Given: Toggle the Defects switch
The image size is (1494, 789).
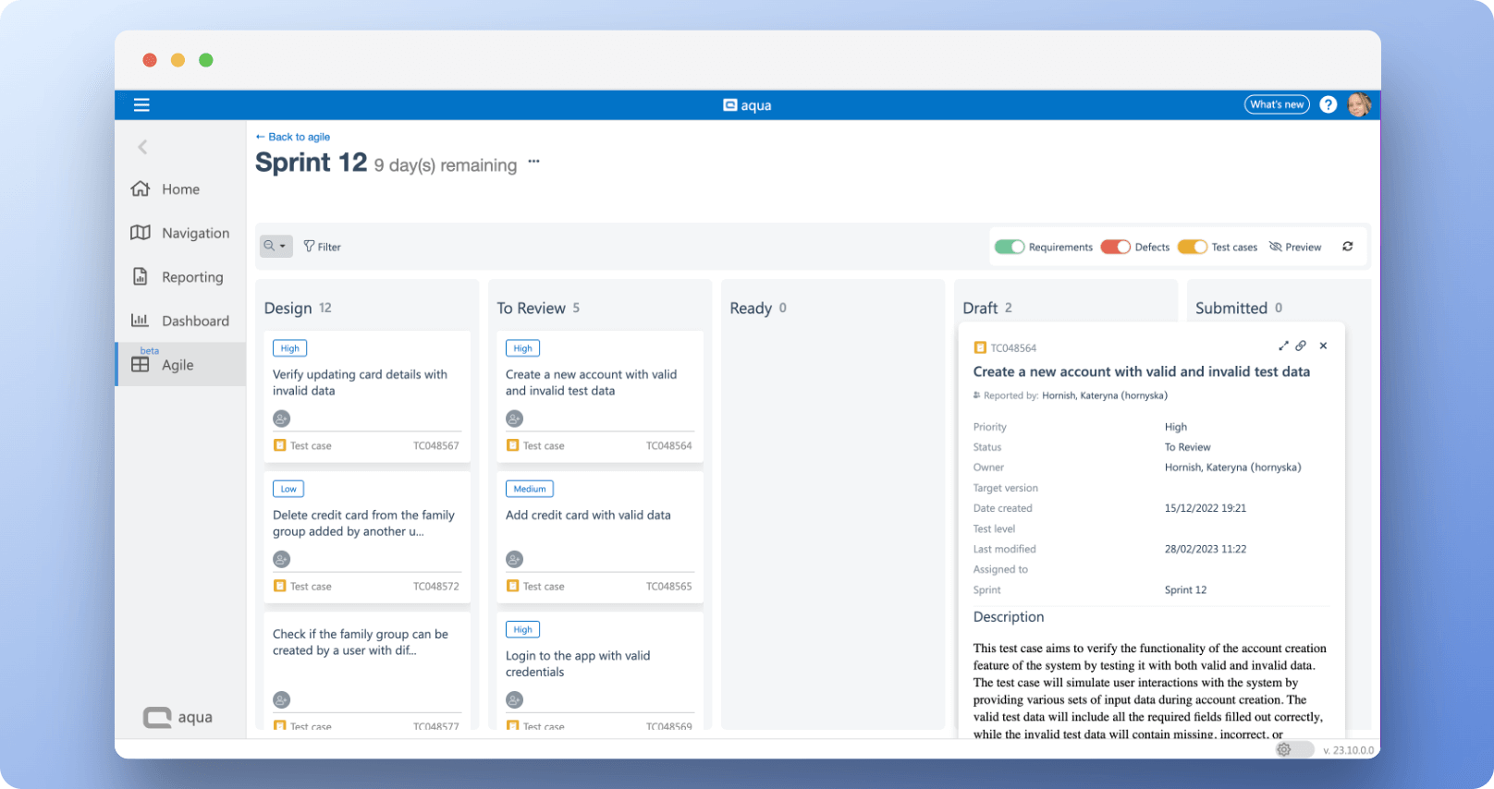Looking at the screenshot, I should (x=1116, y=247).
